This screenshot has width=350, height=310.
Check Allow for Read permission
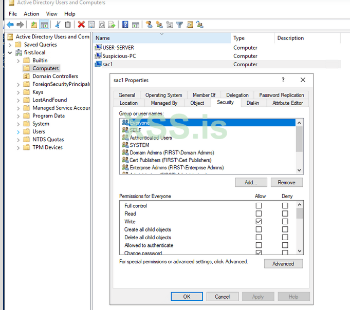(259, 214)
